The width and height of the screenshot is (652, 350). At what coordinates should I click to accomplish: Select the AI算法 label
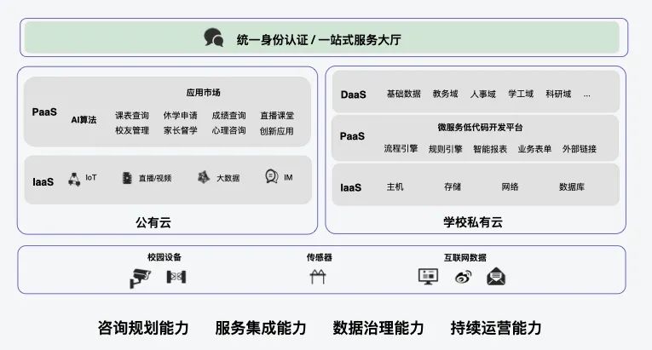tap(84, 119)
